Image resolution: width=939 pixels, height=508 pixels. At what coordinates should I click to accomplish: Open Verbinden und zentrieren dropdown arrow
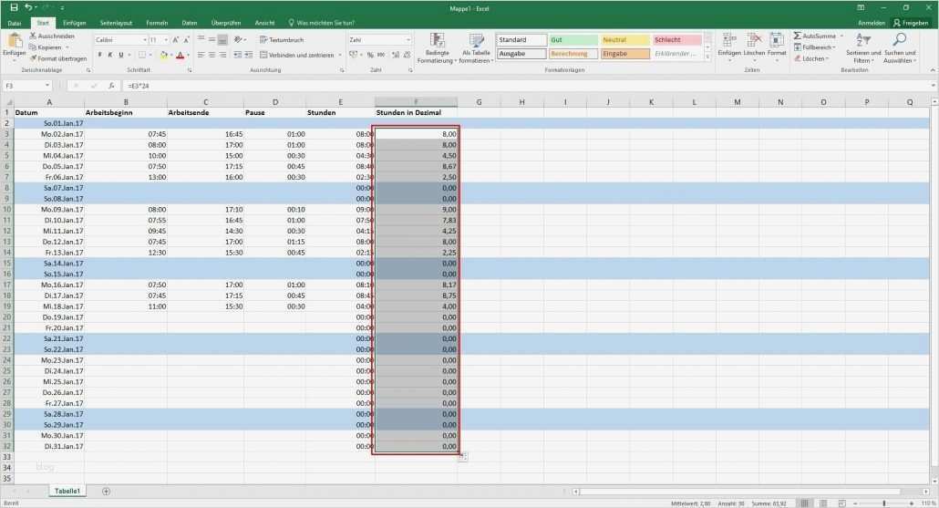(x=340, y=55)
